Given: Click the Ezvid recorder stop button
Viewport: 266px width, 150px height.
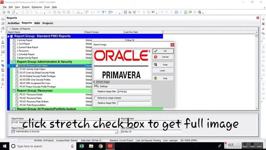Looking at the screenshot, I should tap(252, 145).
